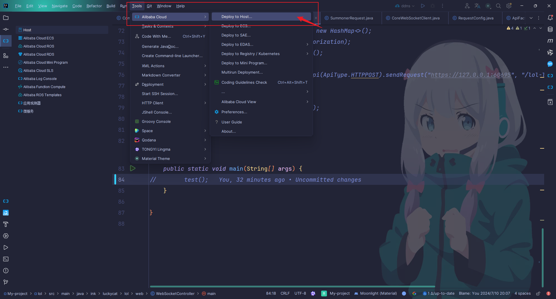The width and height of the screenshot is (556, 299).
Task: Open the Alibaba Cloud User Guide
Action: (x=261, y=122)
